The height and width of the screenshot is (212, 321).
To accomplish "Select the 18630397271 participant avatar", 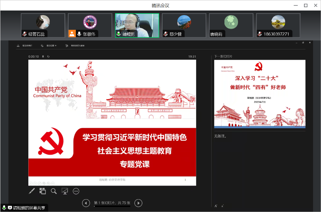I will pyautogui.click(x=278, y=22).
